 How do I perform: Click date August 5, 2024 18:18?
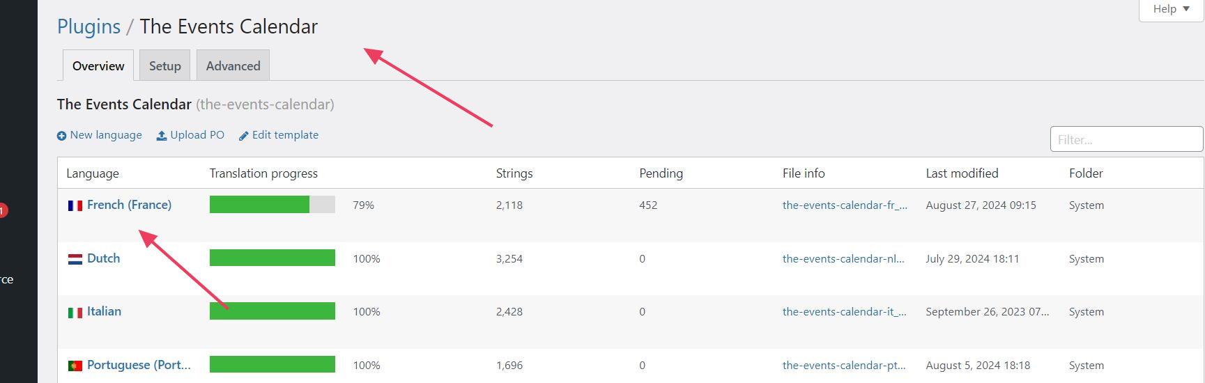coord(978,366)
